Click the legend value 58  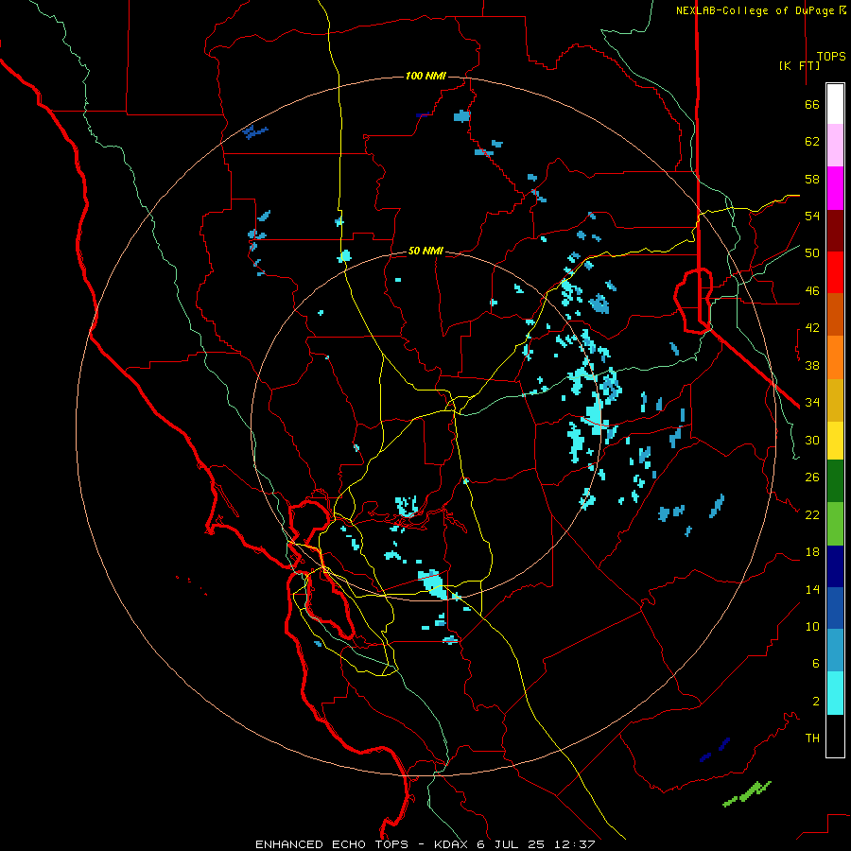click(x=812, y=179)
